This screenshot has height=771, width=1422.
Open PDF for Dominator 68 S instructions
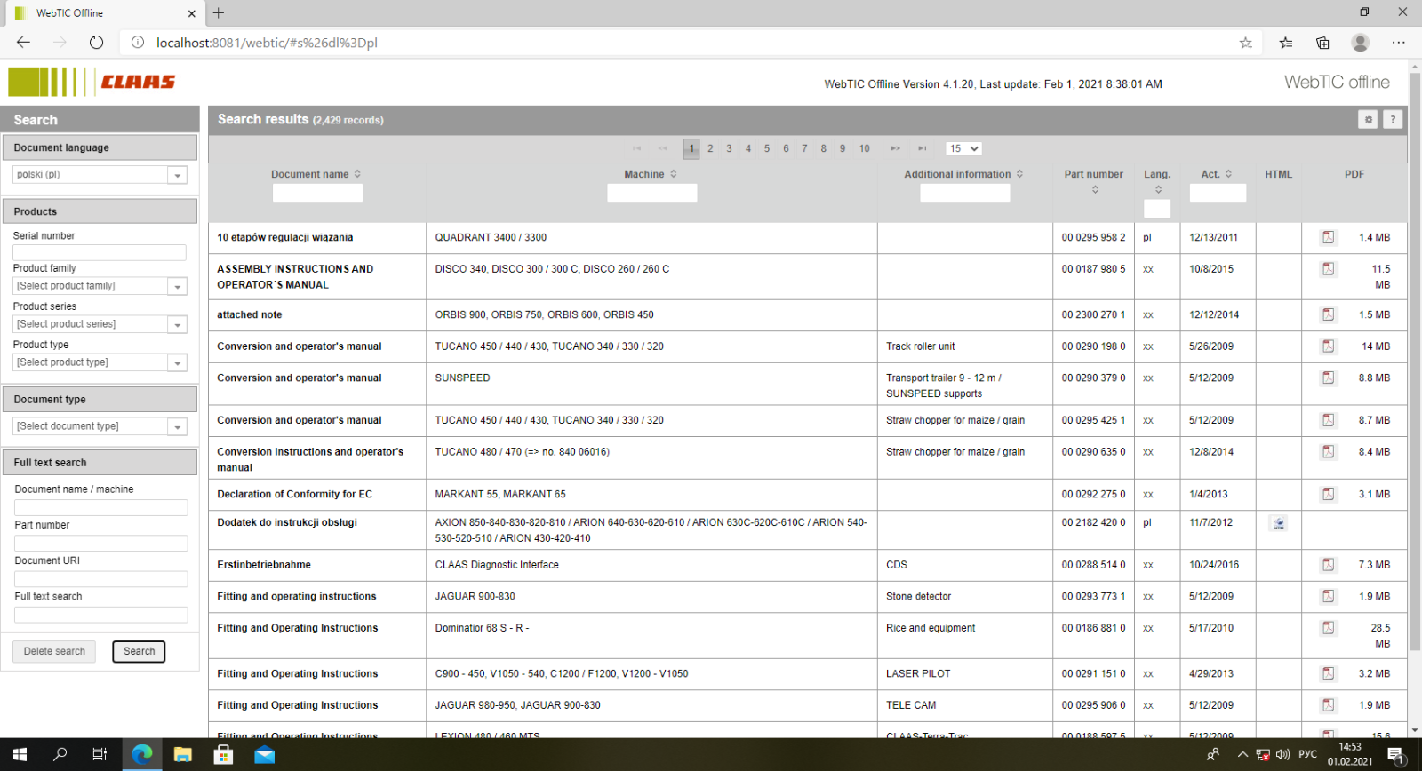[1328, 628]
